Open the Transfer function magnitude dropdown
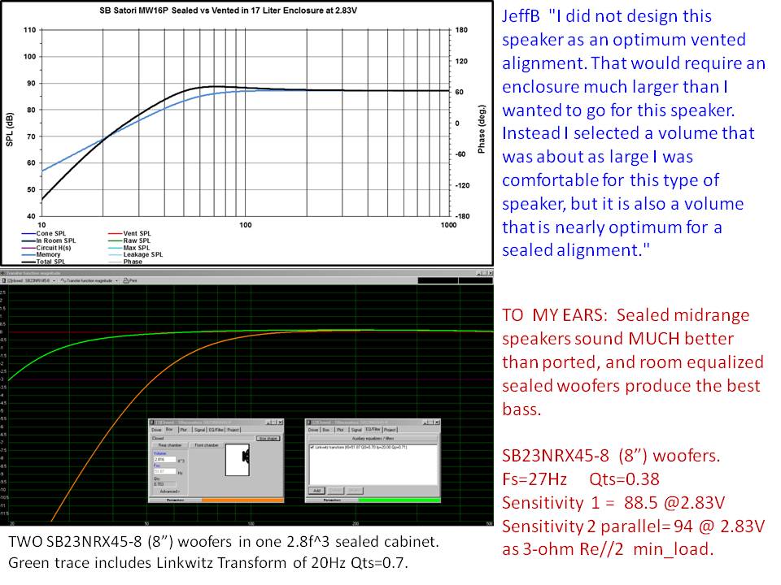The height and width of the screenshot is (585, 781). coord(89,280)
